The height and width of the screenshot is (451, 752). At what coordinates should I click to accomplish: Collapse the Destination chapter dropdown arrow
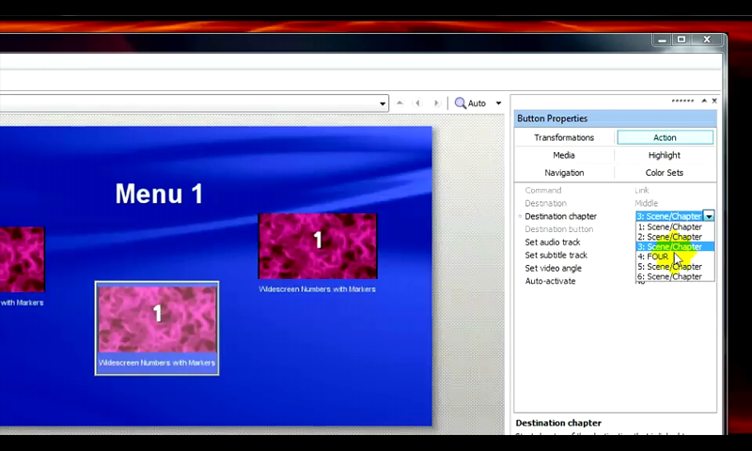[x=709, y=216]
